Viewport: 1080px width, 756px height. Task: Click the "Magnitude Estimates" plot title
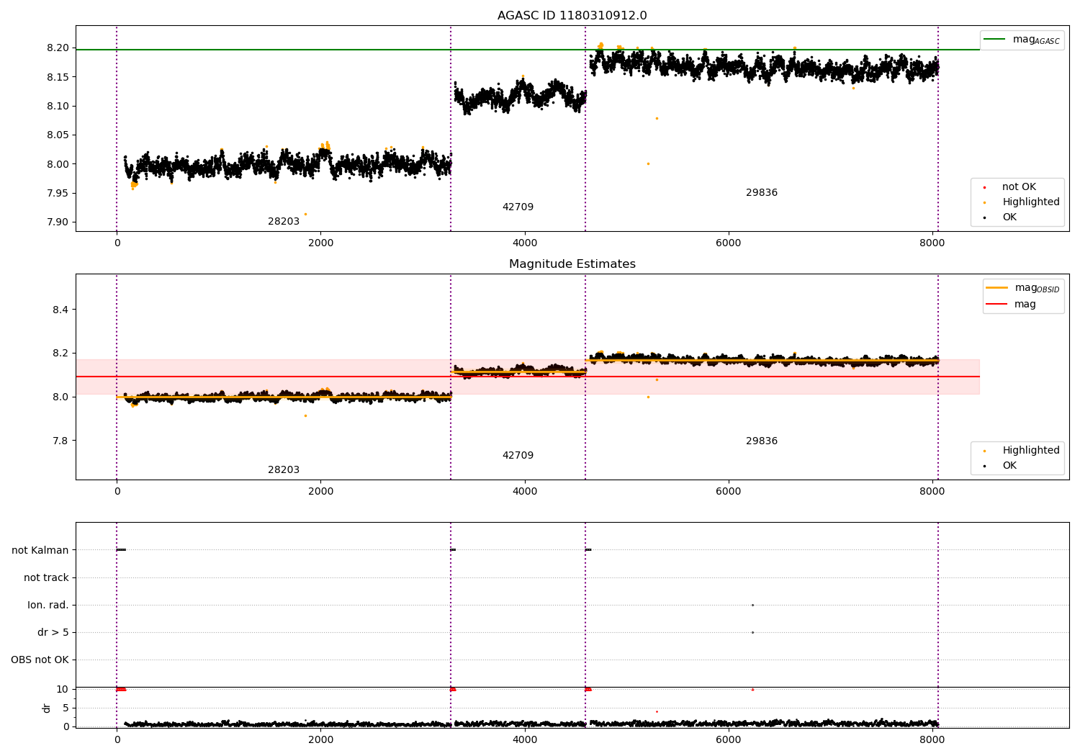click(x=572, y=264)
